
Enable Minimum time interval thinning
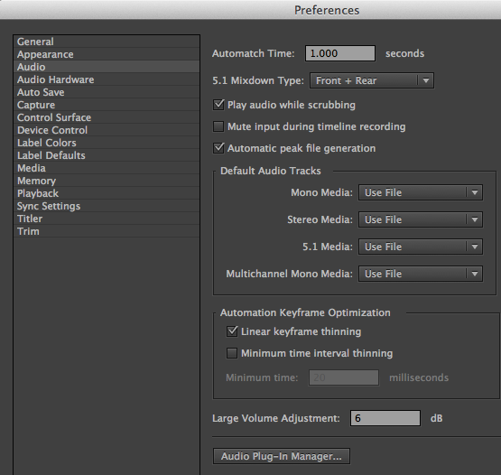[x=232, y=353]
